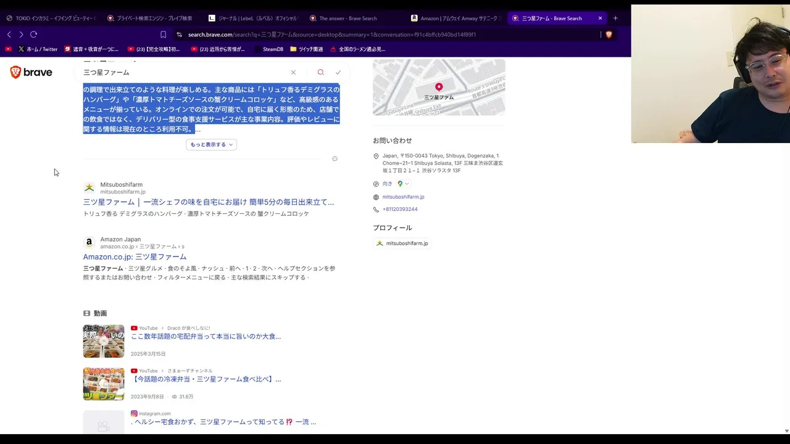Screen dimensions: 790x444
Task: Open the ツイッチ関連 bookmarks folder
Action: [306, 49]
